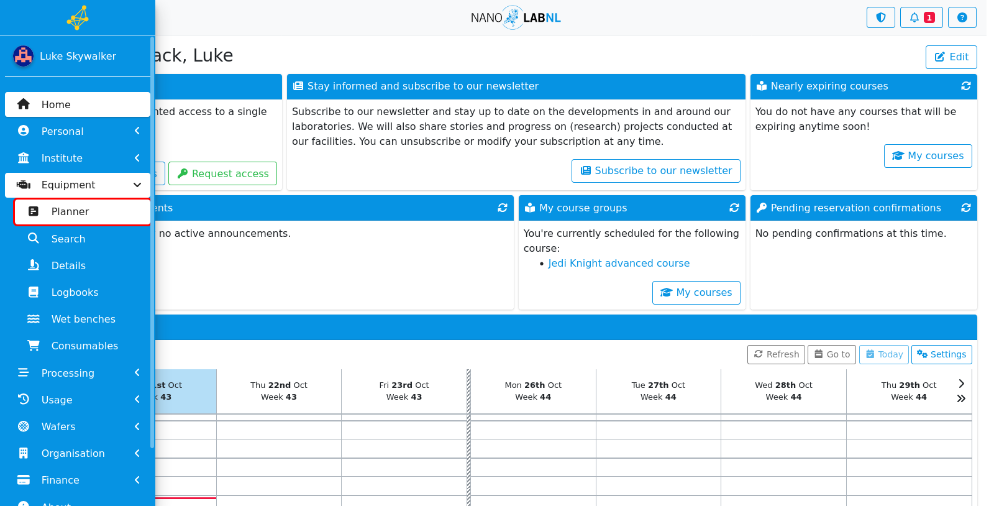Expand the Processing menu
The image size is (994, 506).
(x=78, y=373)
